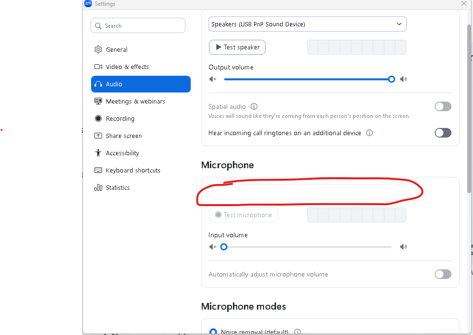
Task: Click info icon next to Noise removal
Action: pos(298,331)
